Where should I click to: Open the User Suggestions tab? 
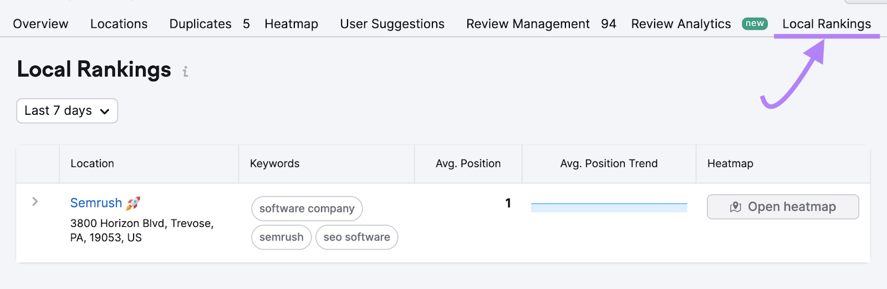click(x=392, y=24)
